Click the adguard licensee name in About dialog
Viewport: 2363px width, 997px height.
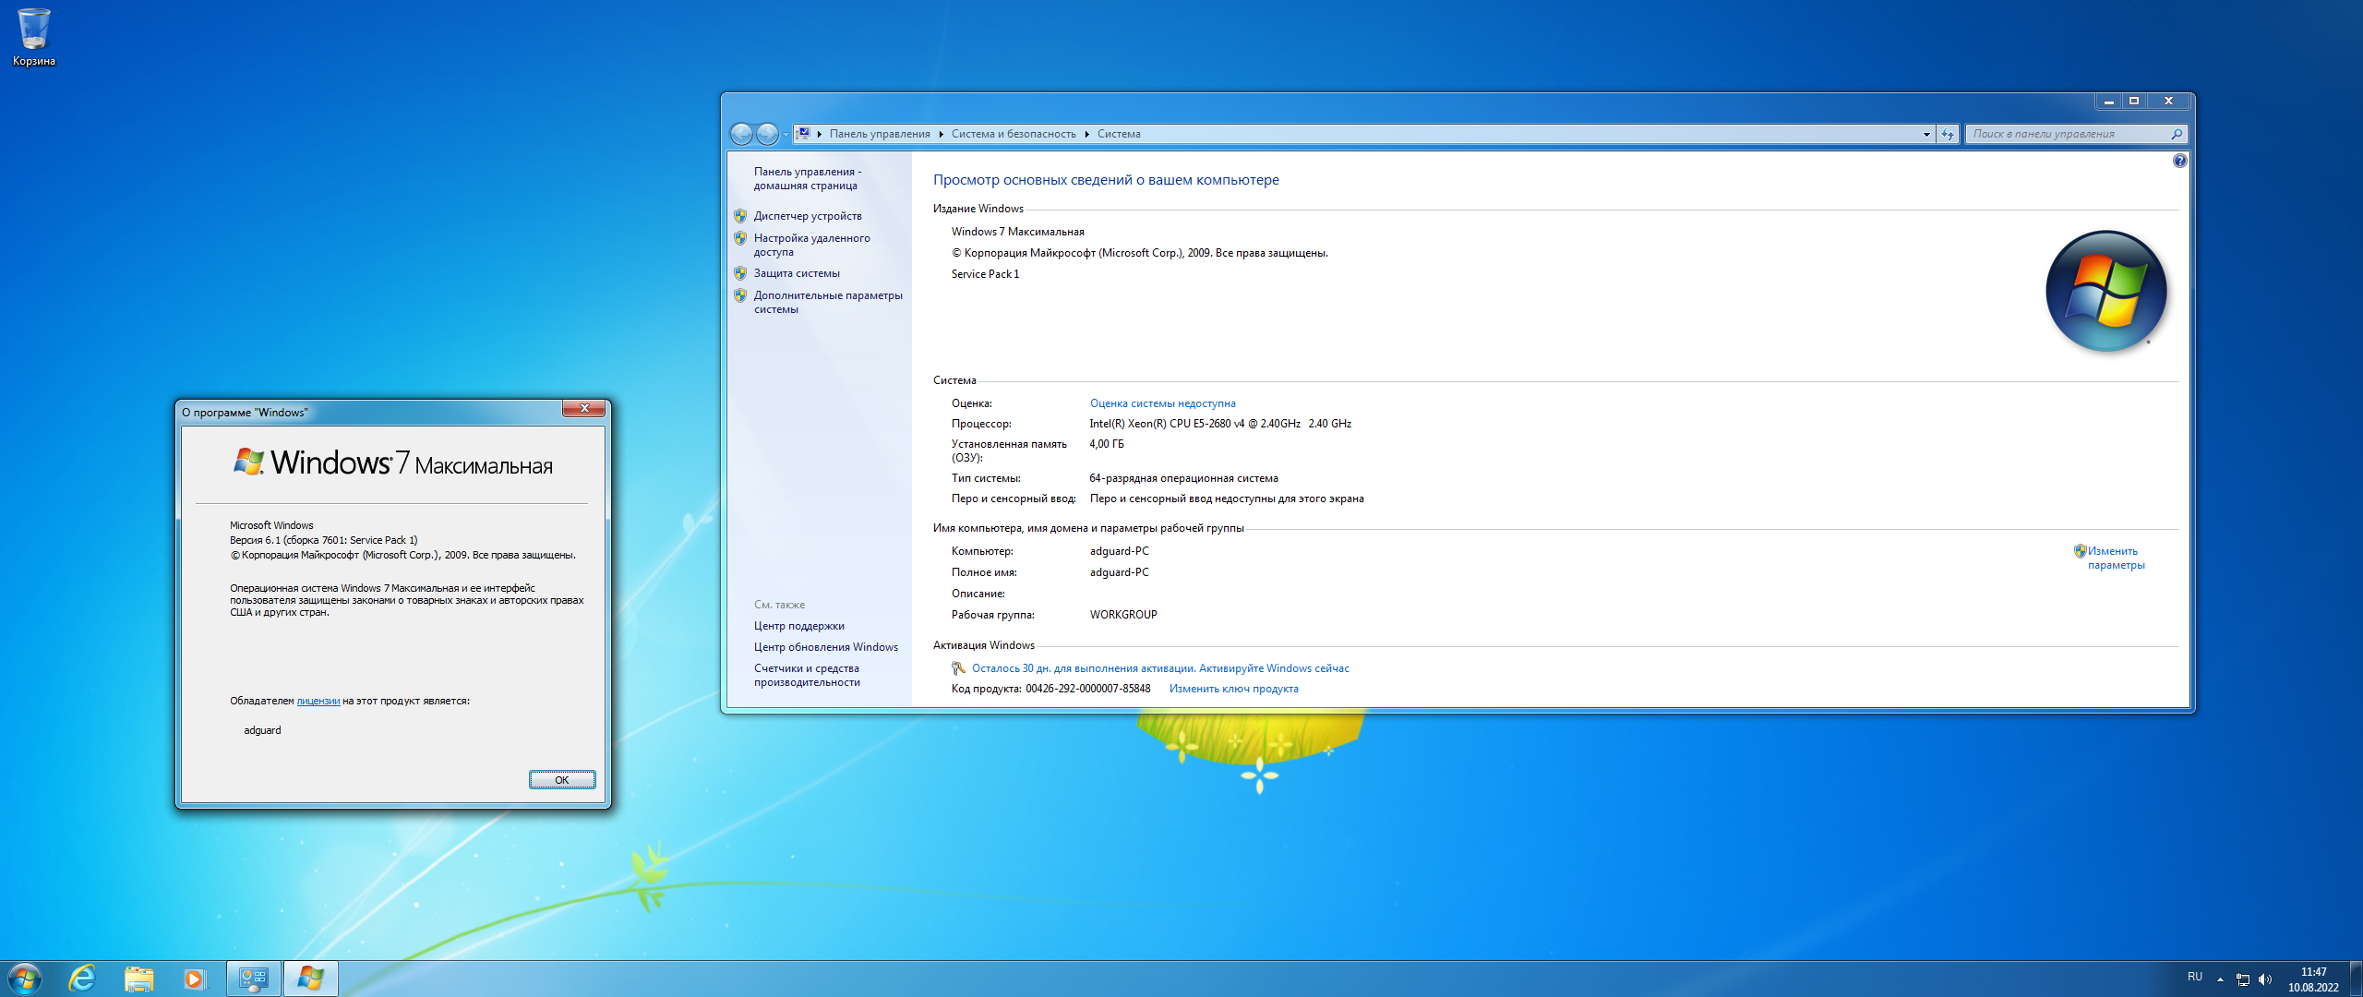pyautogui.click(x=262, y=730)
